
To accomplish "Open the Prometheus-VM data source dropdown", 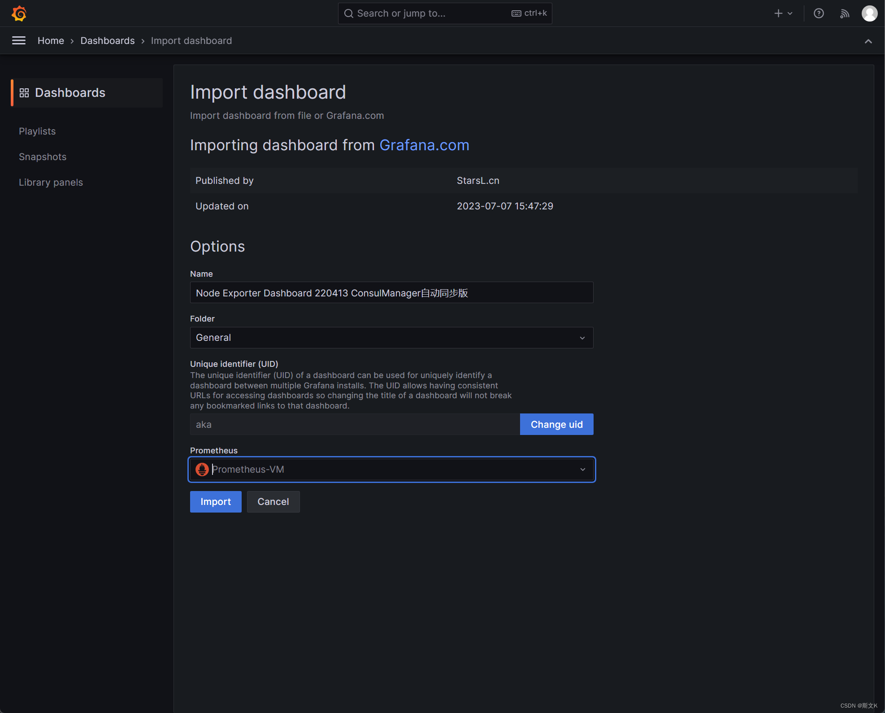I will (391, 470).
